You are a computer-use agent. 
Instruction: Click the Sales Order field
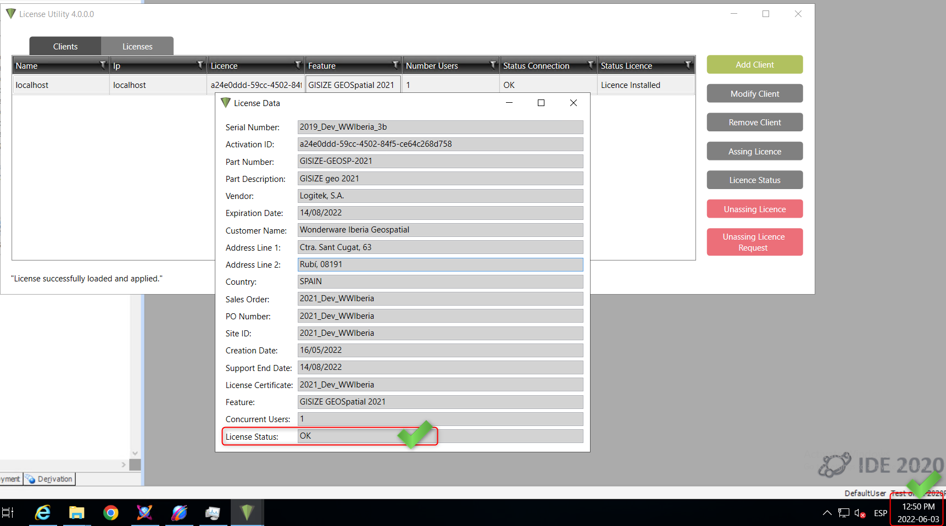[x=440, y=298]
